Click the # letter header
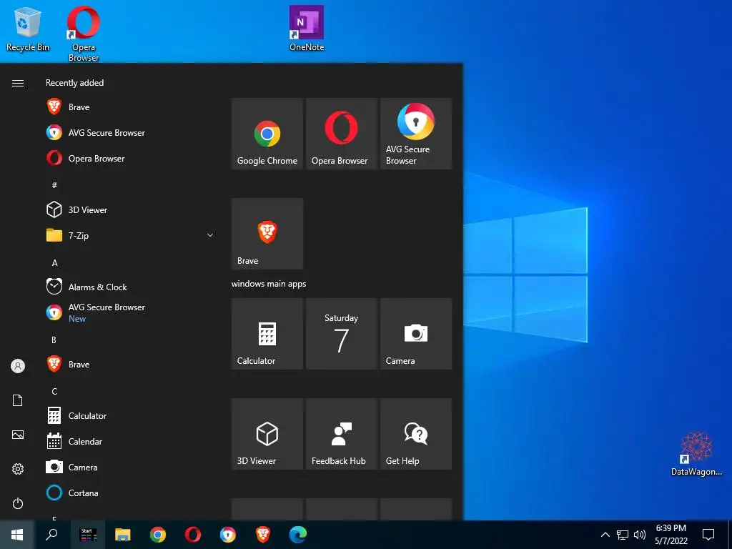 click(x=54, y=185)
